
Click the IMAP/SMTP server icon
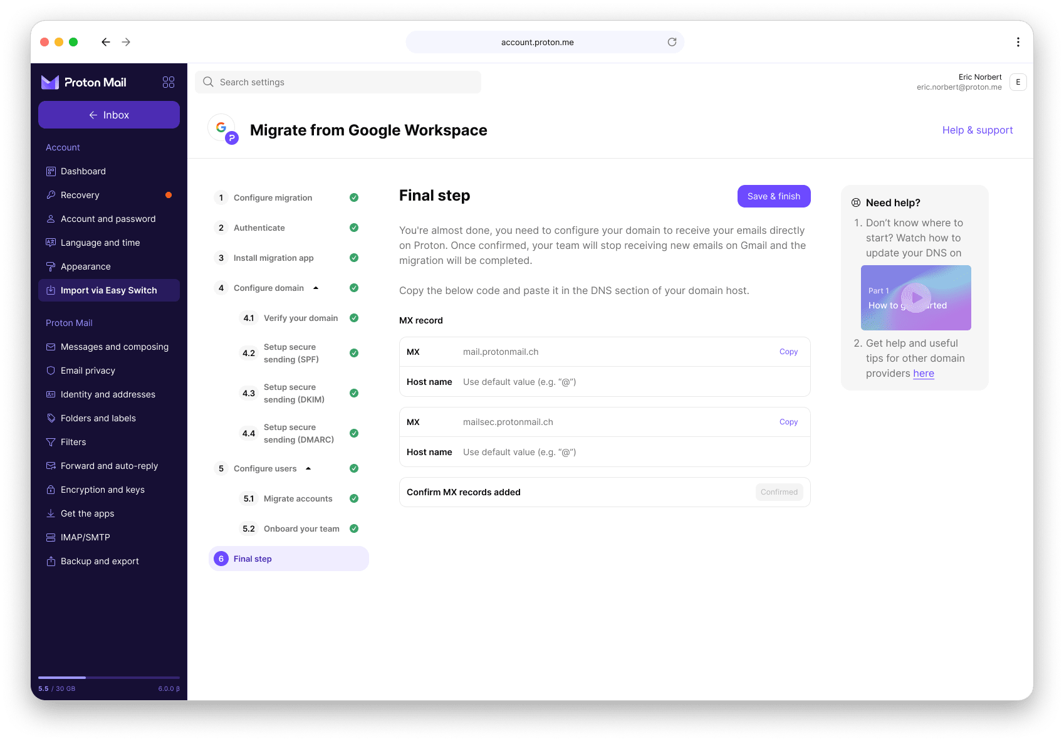51,537
